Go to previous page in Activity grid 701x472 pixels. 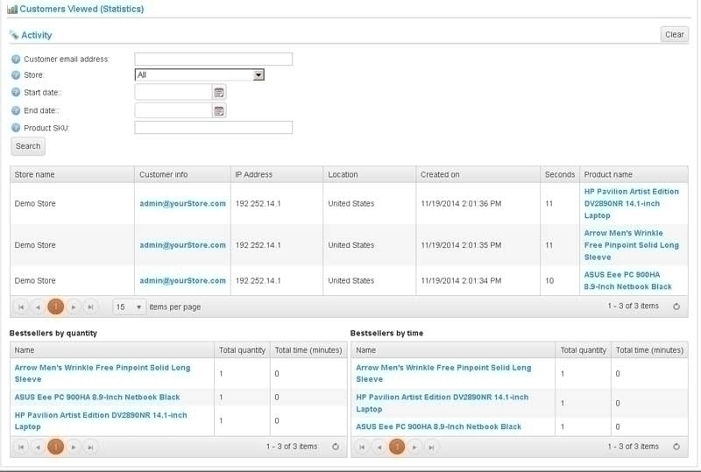(x=38, y=307)
